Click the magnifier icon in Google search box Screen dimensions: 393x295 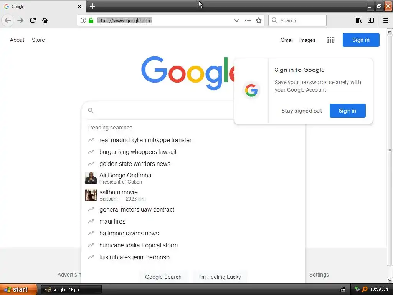[x=91, y=110]
